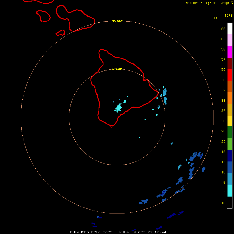234x234 pixels.
Task: Click the '54' legend value
Action: pyautogui.click(x=223, y=59)
